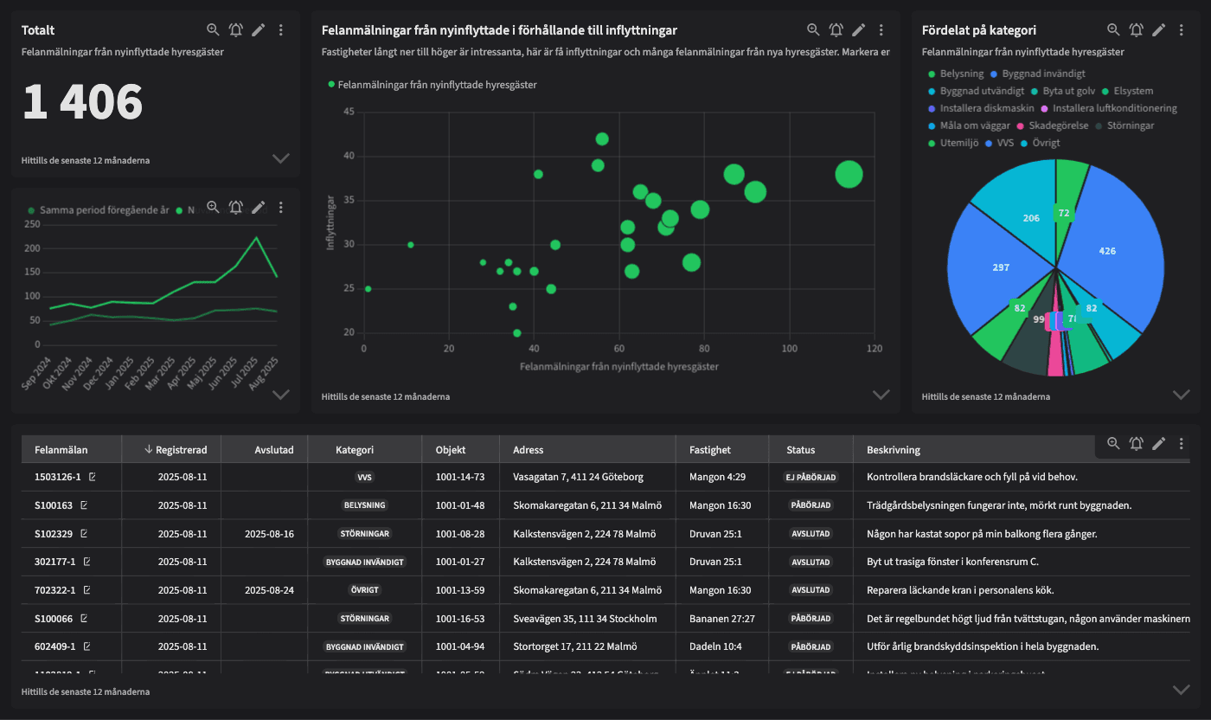1211x720 pixels.
Task: Edit the scatter chart with pencil icon
Action: tap(858, 30)
